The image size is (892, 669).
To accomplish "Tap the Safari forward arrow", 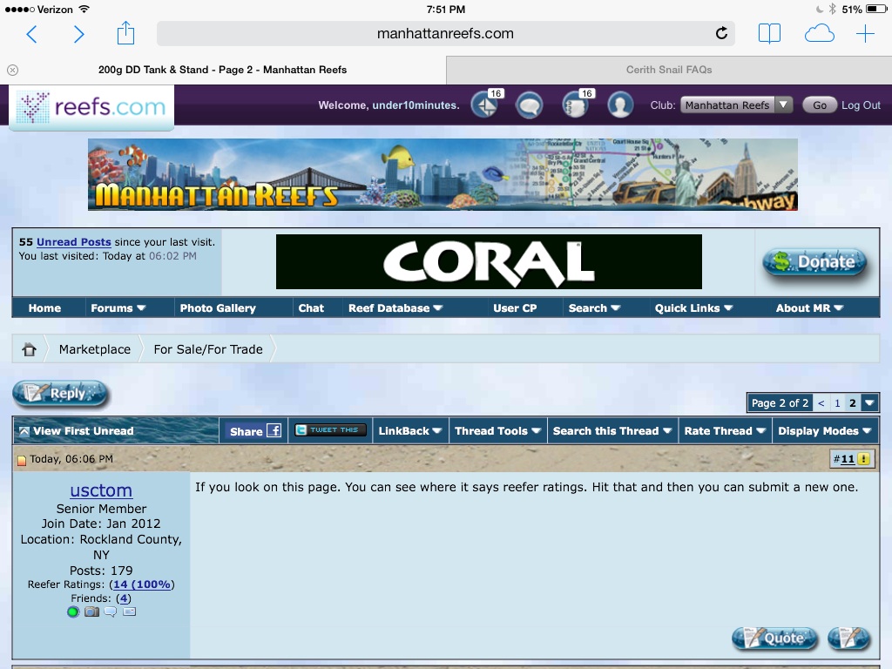I will click(78, 34).
